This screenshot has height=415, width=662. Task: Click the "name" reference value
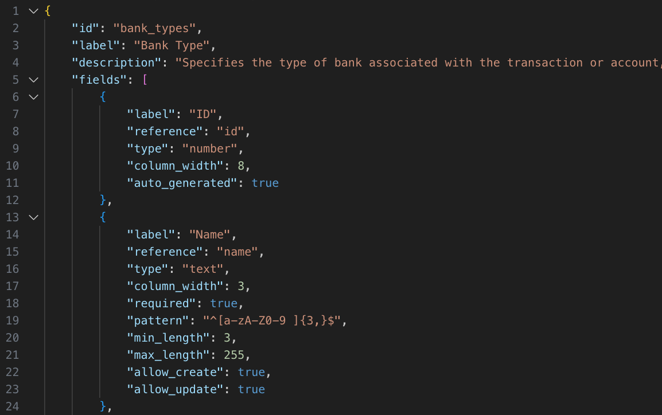click(237, 252)
